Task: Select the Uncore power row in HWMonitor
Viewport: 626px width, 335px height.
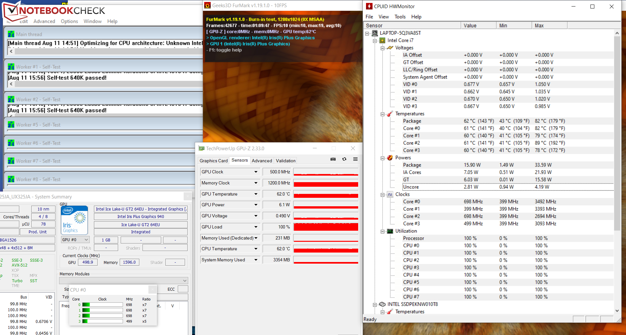Action: (508, 187)
